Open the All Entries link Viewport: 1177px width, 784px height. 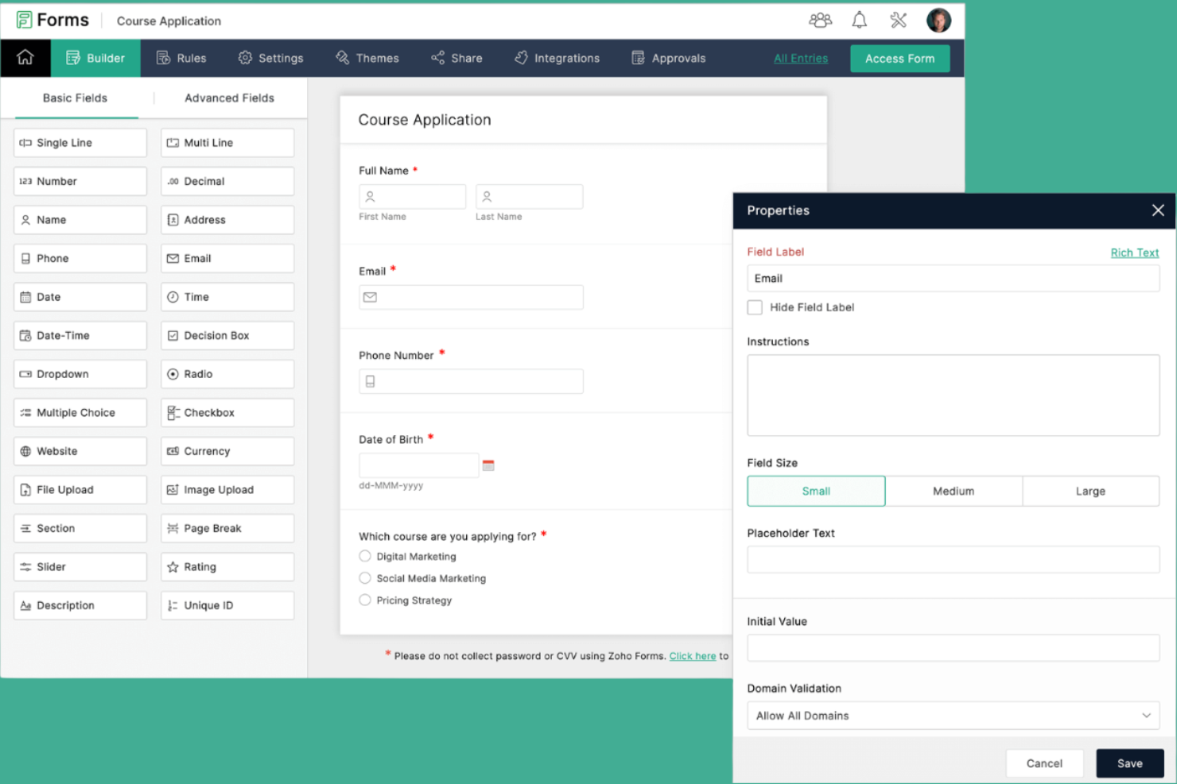pyautogui.click(x=801, y=58)
